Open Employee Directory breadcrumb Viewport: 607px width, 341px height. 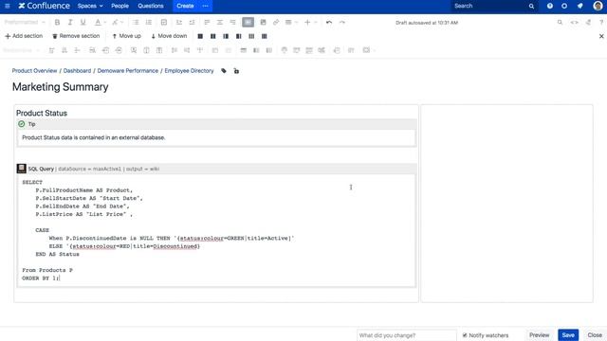[189, 71]
